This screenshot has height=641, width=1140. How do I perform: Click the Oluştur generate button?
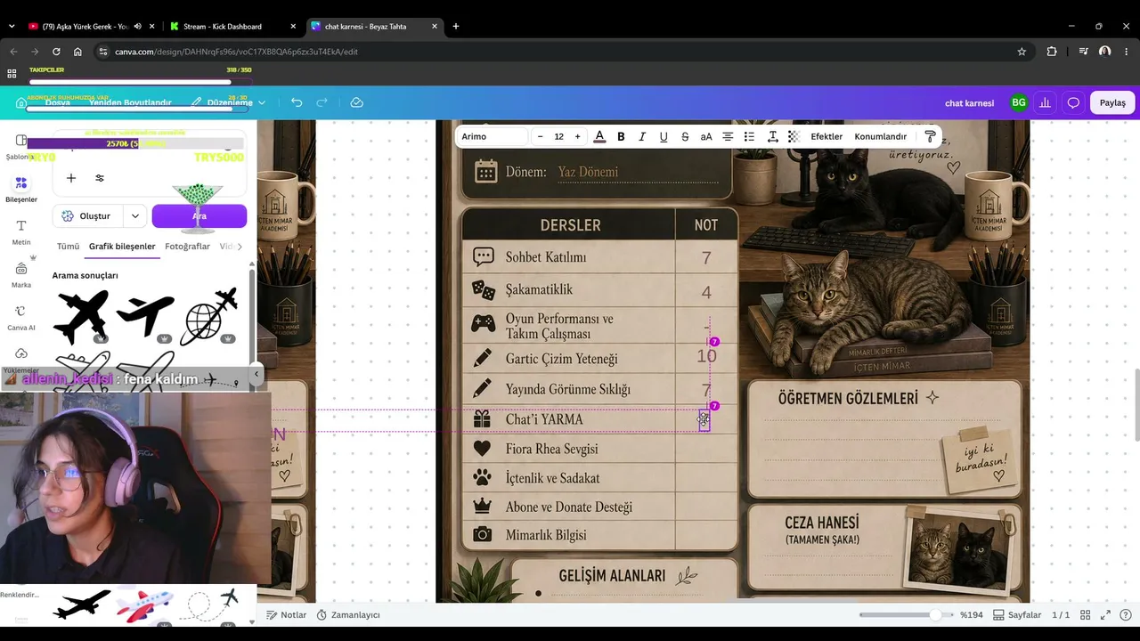point(88,216)
